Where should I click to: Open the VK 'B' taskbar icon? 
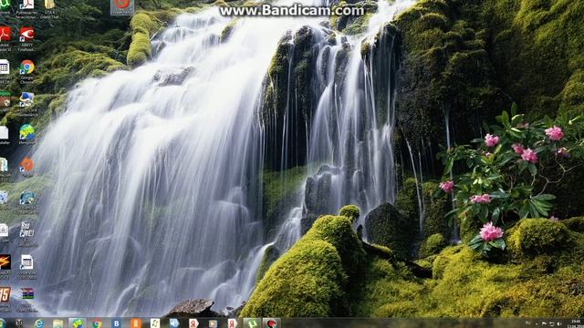[x=116, y=323]
